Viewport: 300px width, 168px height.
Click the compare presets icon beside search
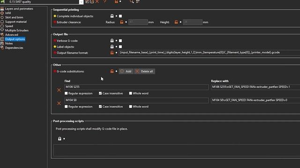[137, 1]
